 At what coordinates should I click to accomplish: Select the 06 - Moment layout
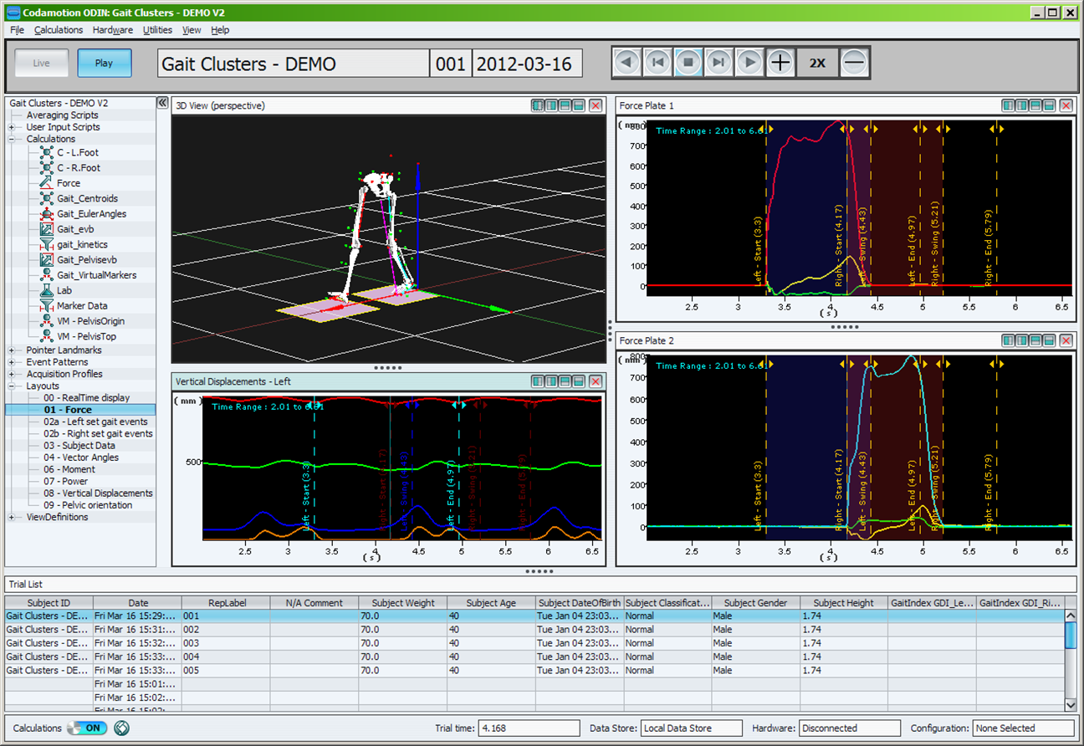tap(69, 469)
